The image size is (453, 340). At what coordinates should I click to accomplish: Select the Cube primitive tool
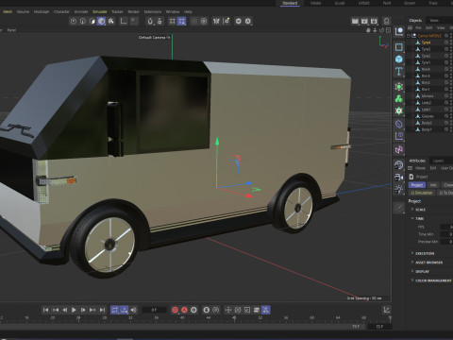(399, 59)
